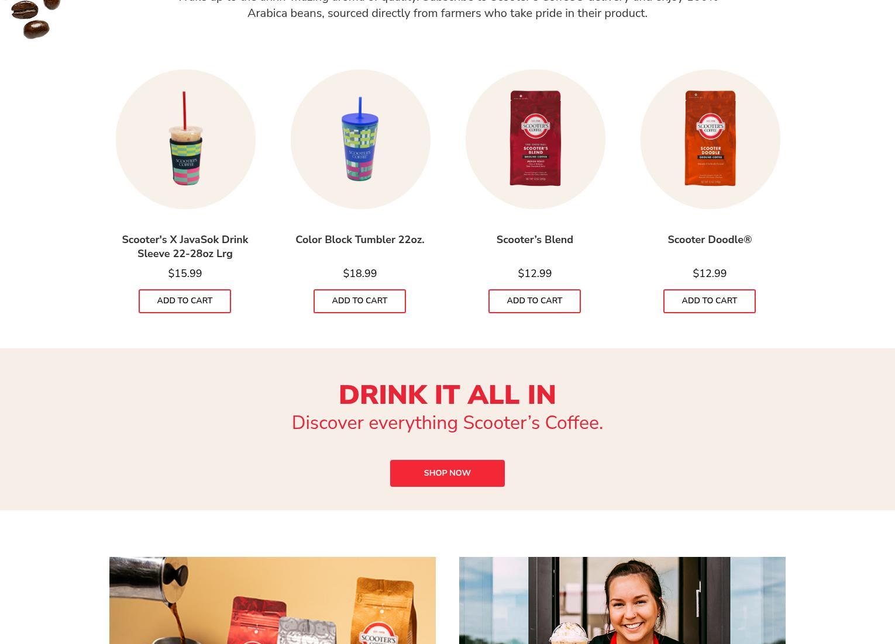The height and width of the screenshot is (644, 895).
Task: Open the Scooter's Blend coffee bag image
Action: (x=535, y=139)
